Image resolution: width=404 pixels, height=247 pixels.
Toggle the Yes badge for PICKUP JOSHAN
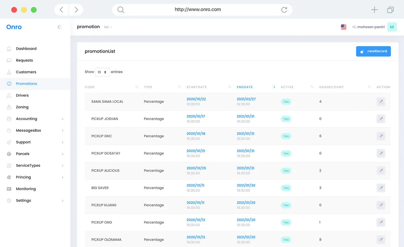click(x=286, y=119)
